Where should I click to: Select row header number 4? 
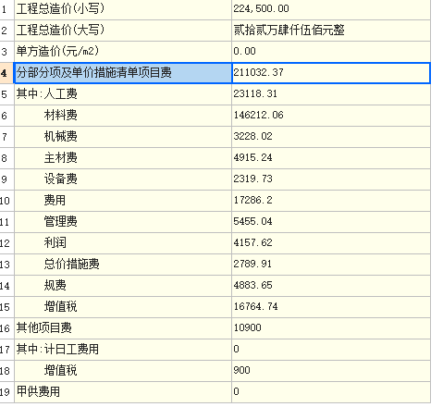(6, 73)
